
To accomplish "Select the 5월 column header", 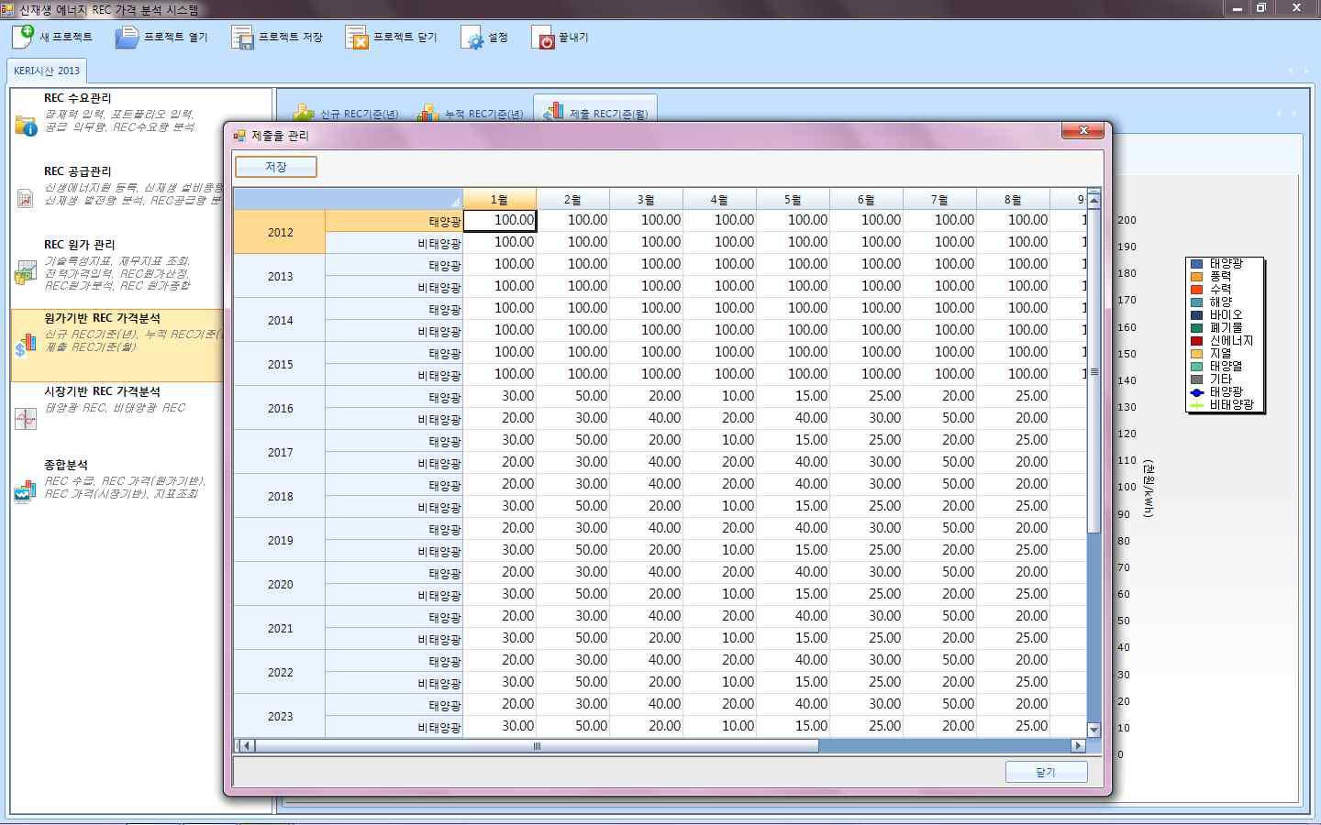I will pyautogui.click(x=794, y=199).
